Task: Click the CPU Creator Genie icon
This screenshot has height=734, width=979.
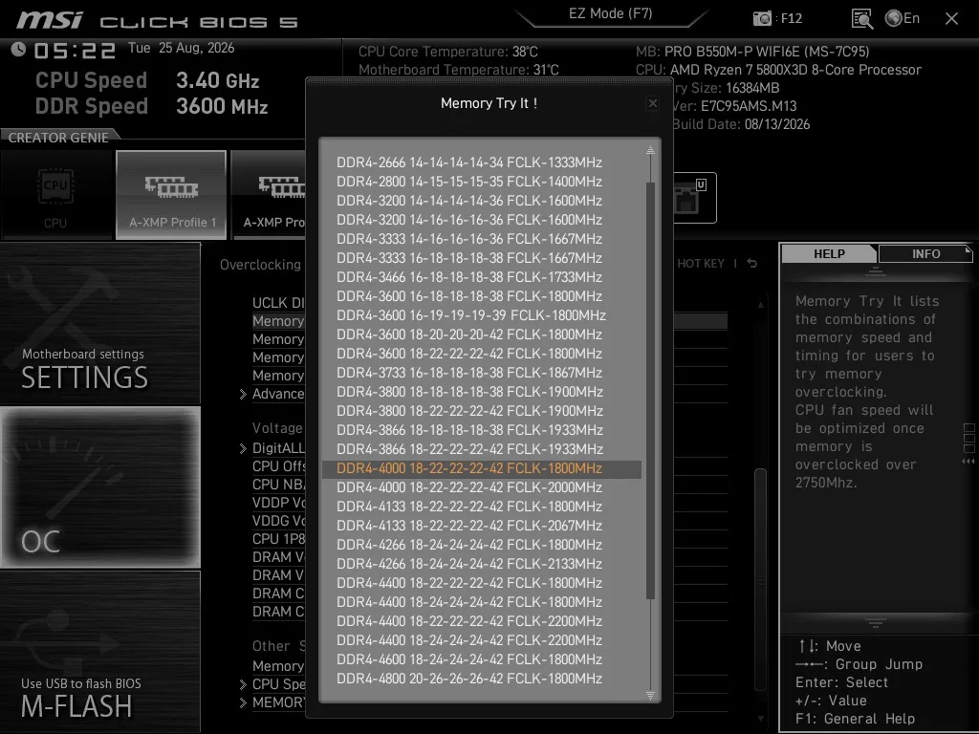Action: pos(56,195)
